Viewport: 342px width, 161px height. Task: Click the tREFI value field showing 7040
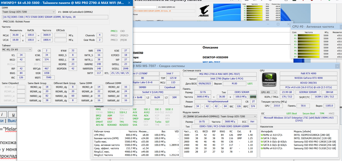click(x=48, y=77)
